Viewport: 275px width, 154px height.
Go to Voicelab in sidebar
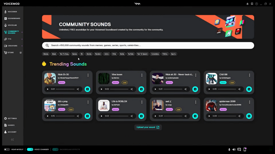pos(11,25)
